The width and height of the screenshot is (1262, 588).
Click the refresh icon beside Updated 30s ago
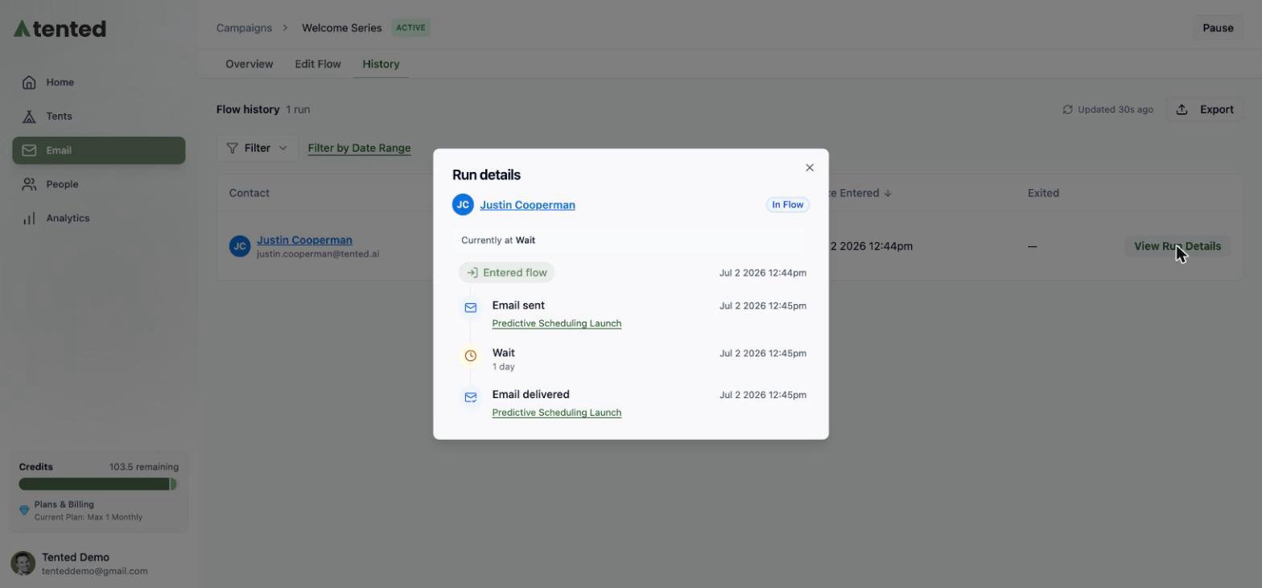click(1067, 109)
